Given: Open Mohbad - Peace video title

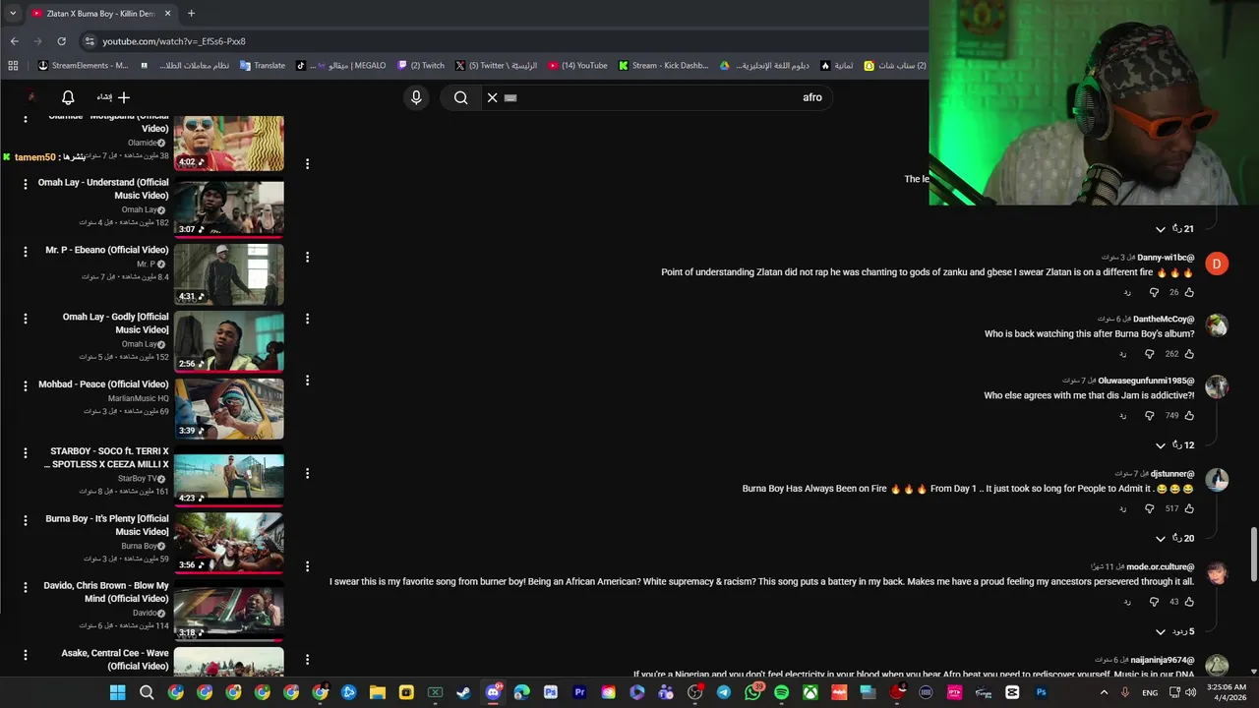Looking at the screenshot, I should [x=103, y=384].
